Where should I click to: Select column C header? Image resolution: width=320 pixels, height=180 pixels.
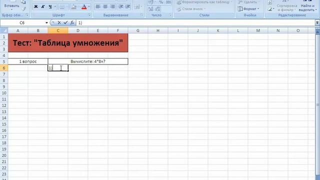(58, 30)
